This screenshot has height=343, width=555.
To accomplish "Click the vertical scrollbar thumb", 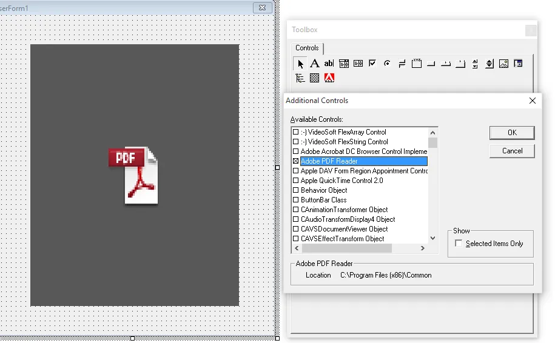I will (x=432, y=143).
